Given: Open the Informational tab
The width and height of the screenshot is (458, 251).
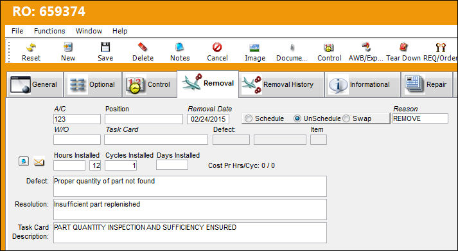Looking at the screenshot, I should tap(362, 84).
